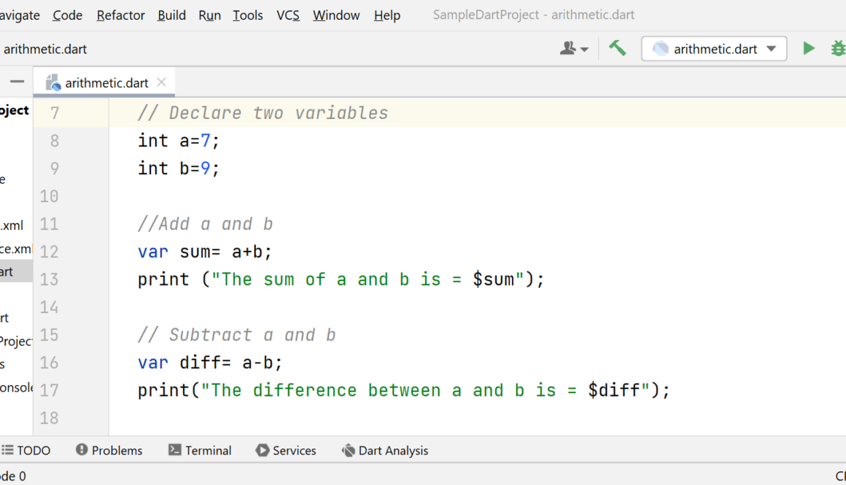
Task: Show the Problems tool window
Action: click(109, 451)
